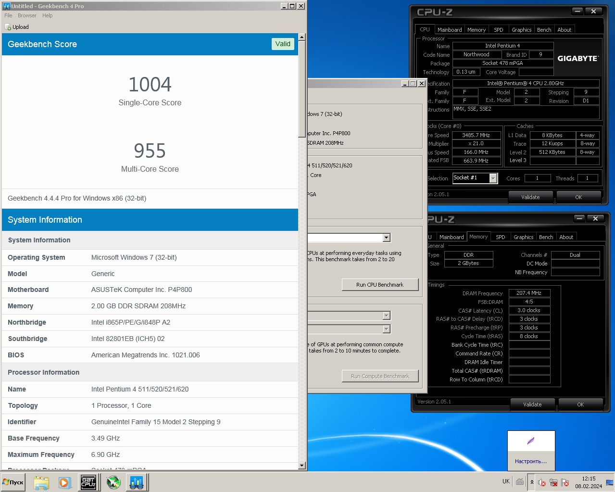Click the Geekbench title bar app icon

6,6
